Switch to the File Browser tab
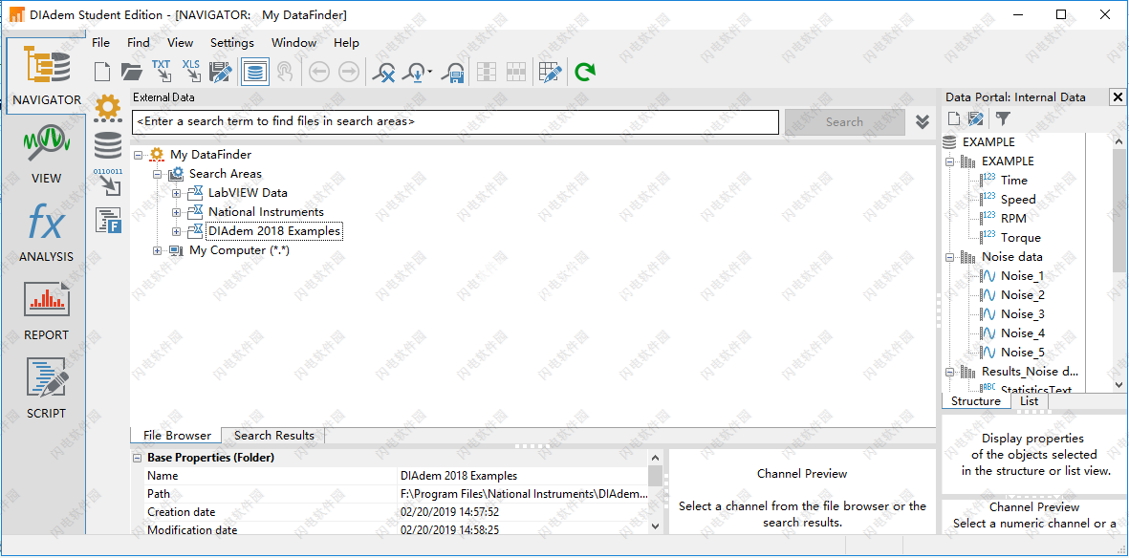The height and width of the screenshot is (558, 1129). (x=177, y=435)
